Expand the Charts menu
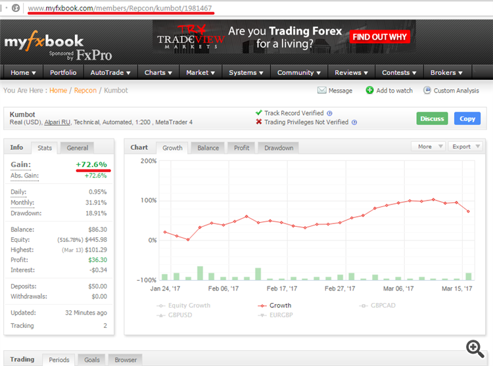 [x=158, y=72]
